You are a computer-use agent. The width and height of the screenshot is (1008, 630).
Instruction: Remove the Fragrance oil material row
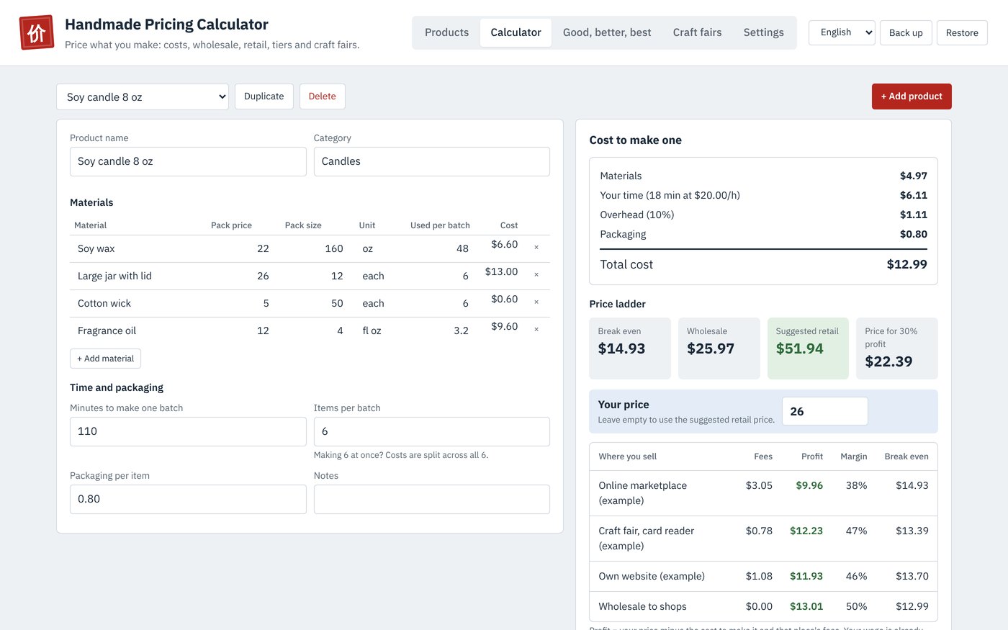tap(536, 330)
